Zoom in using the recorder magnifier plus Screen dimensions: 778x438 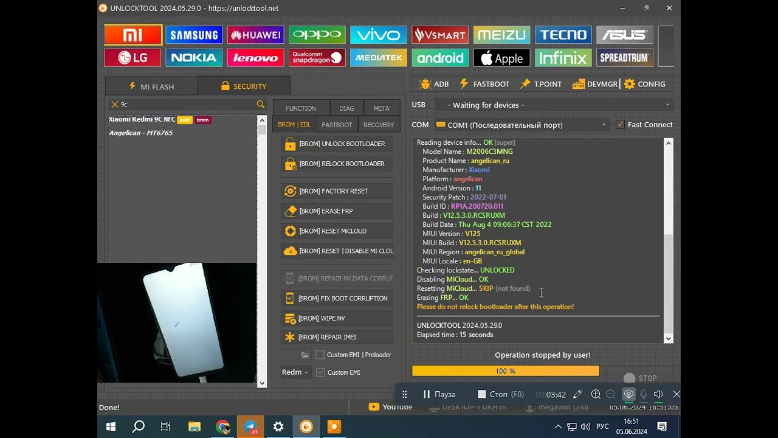click(x=596, y=394)
